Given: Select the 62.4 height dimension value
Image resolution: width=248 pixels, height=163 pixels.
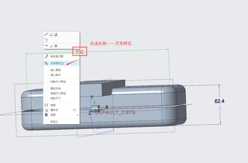Looking at the screenshot, I should (x=221, y=101).
